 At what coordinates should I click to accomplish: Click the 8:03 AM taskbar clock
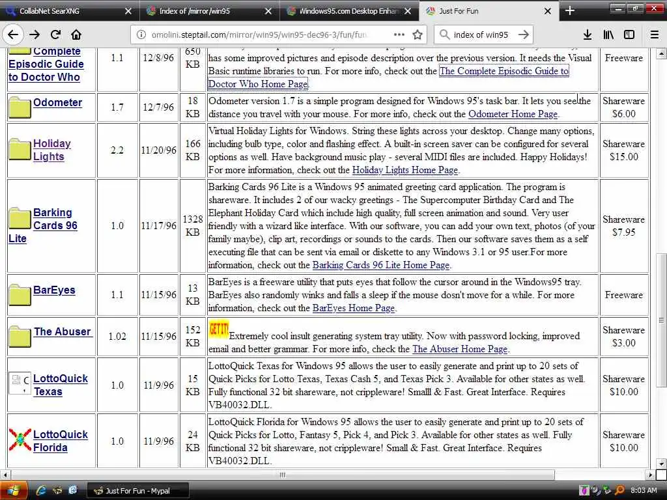click(644, 491)
